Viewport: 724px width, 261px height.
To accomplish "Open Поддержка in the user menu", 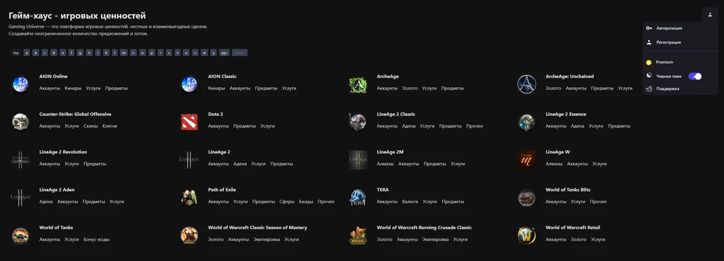I will (x=667, y=88).
